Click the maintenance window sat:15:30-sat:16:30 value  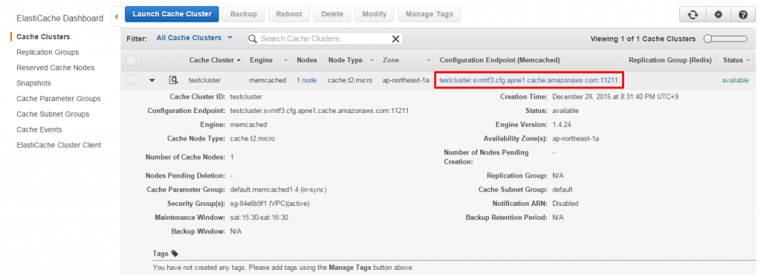point(259,218)
